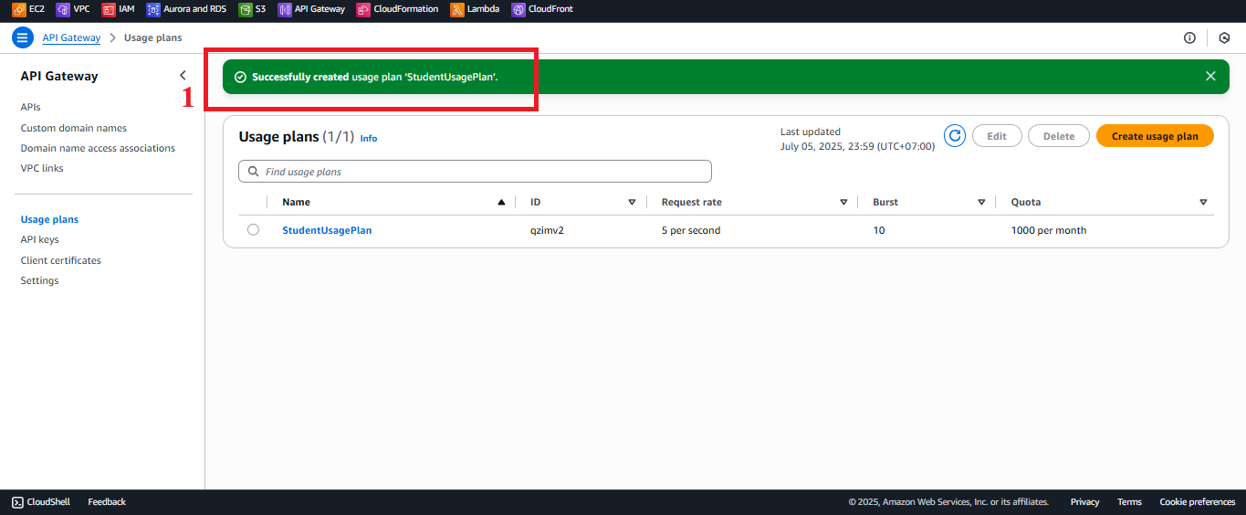Viewport: 1246px width, 515px height.
Task: Click the usage plan ID qzimv2
Action: pos(547,230)
